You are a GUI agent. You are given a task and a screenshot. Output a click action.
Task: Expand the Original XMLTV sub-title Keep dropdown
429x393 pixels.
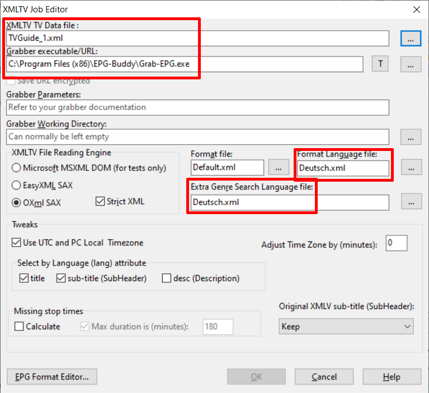[x=346, y=326]
